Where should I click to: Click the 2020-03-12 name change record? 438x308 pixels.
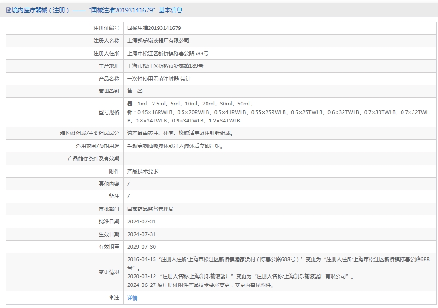pos(241,277)
